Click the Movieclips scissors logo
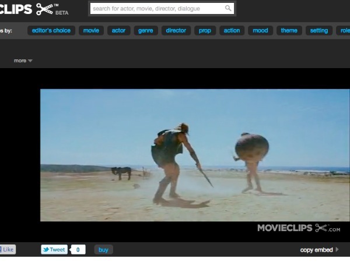 click(x=44, y=9)
